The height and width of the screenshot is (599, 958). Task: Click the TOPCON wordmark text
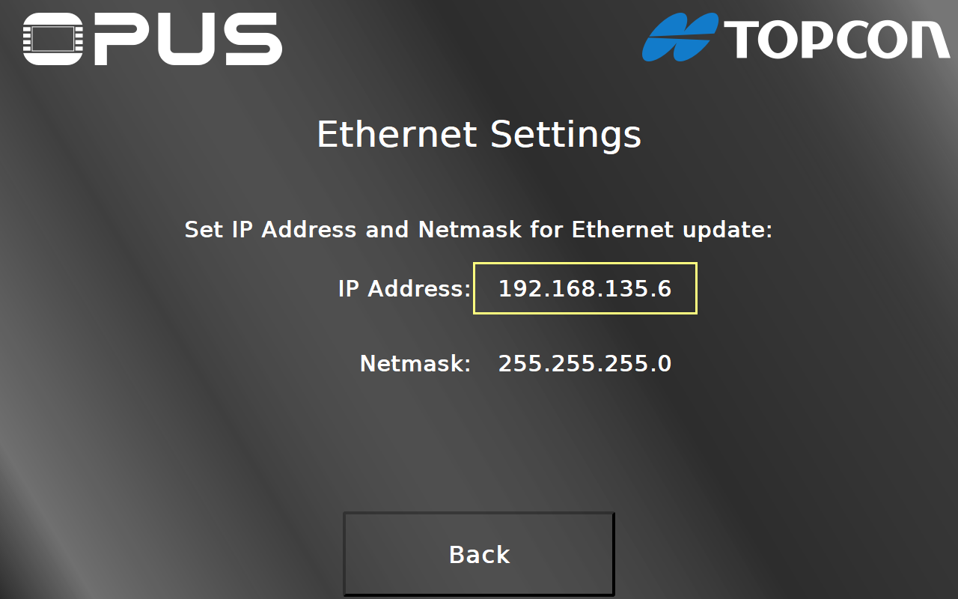[837, 40]
